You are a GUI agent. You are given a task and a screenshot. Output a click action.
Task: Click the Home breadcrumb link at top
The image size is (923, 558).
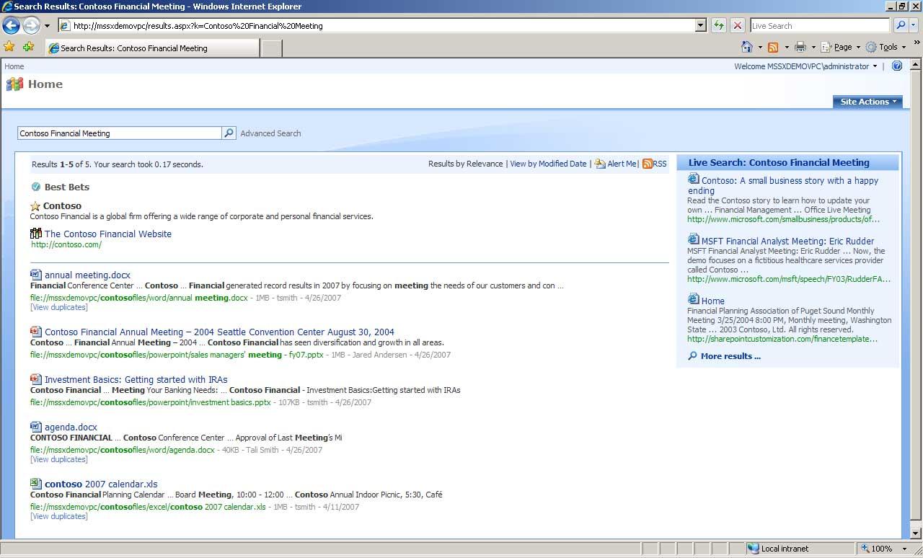(x=14, y=66)
